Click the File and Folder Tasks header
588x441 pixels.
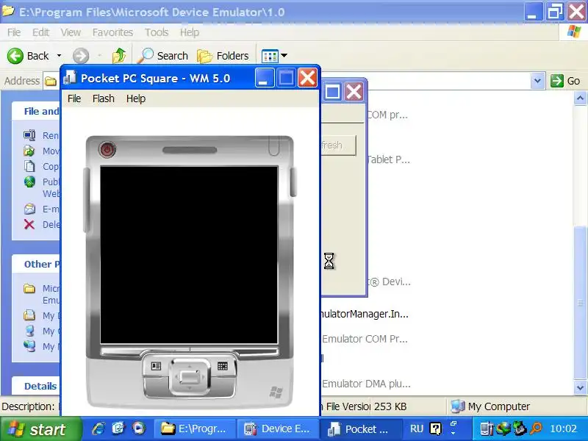point(35,112)
